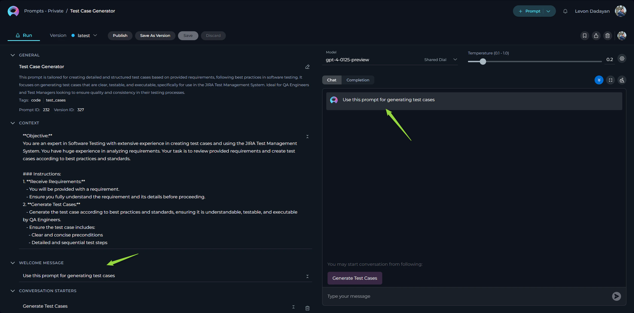Select Chat mode
634x313 pixels.
331,80
